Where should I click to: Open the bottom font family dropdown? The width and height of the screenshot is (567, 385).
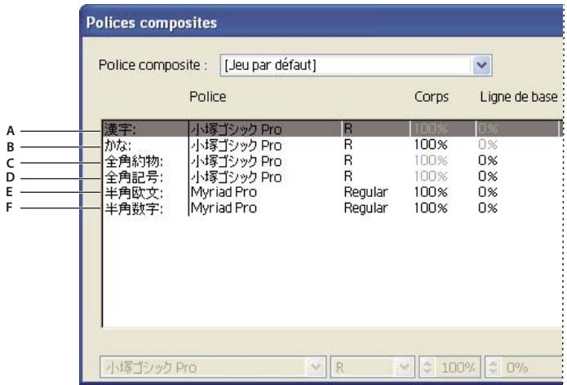316,367
